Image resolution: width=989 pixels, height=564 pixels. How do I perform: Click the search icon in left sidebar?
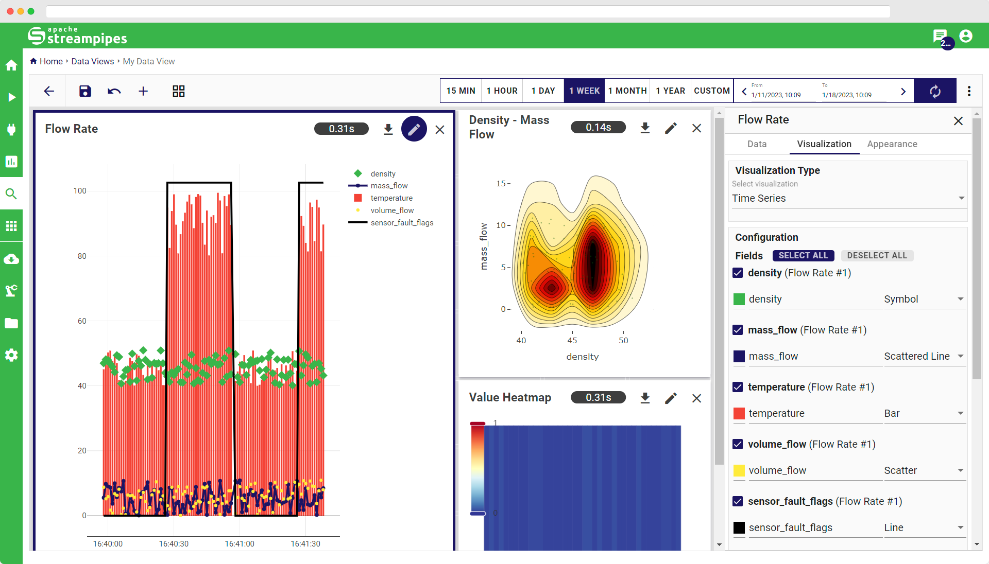(13, 194)
